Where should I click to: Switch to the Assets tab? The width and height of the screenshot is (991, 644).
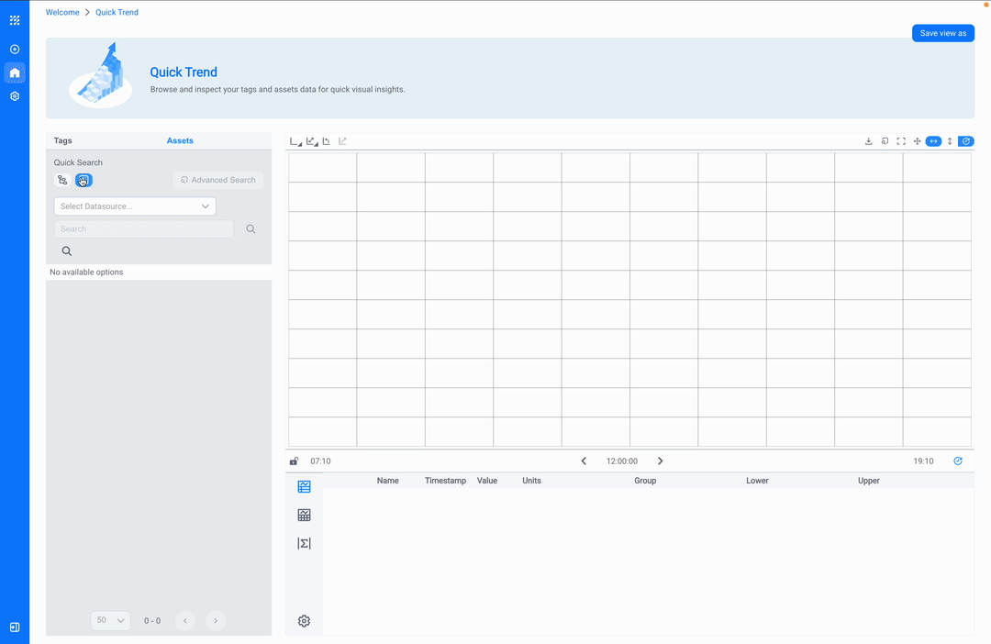(x=180, y=140)
